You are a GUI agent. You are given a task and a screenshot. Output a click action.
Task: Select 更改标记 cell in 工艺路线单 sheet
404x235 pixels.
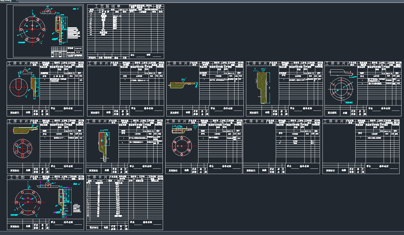92,58
